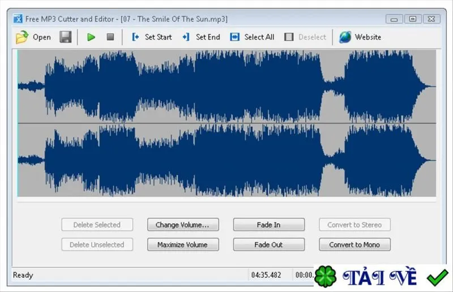Screen dimensions: 453x292
Task: Click the Set Start marker icon
Action: (x=135, y=37)
